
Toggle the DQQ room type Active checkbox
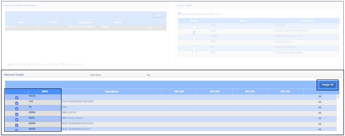[x=194, y=33]
